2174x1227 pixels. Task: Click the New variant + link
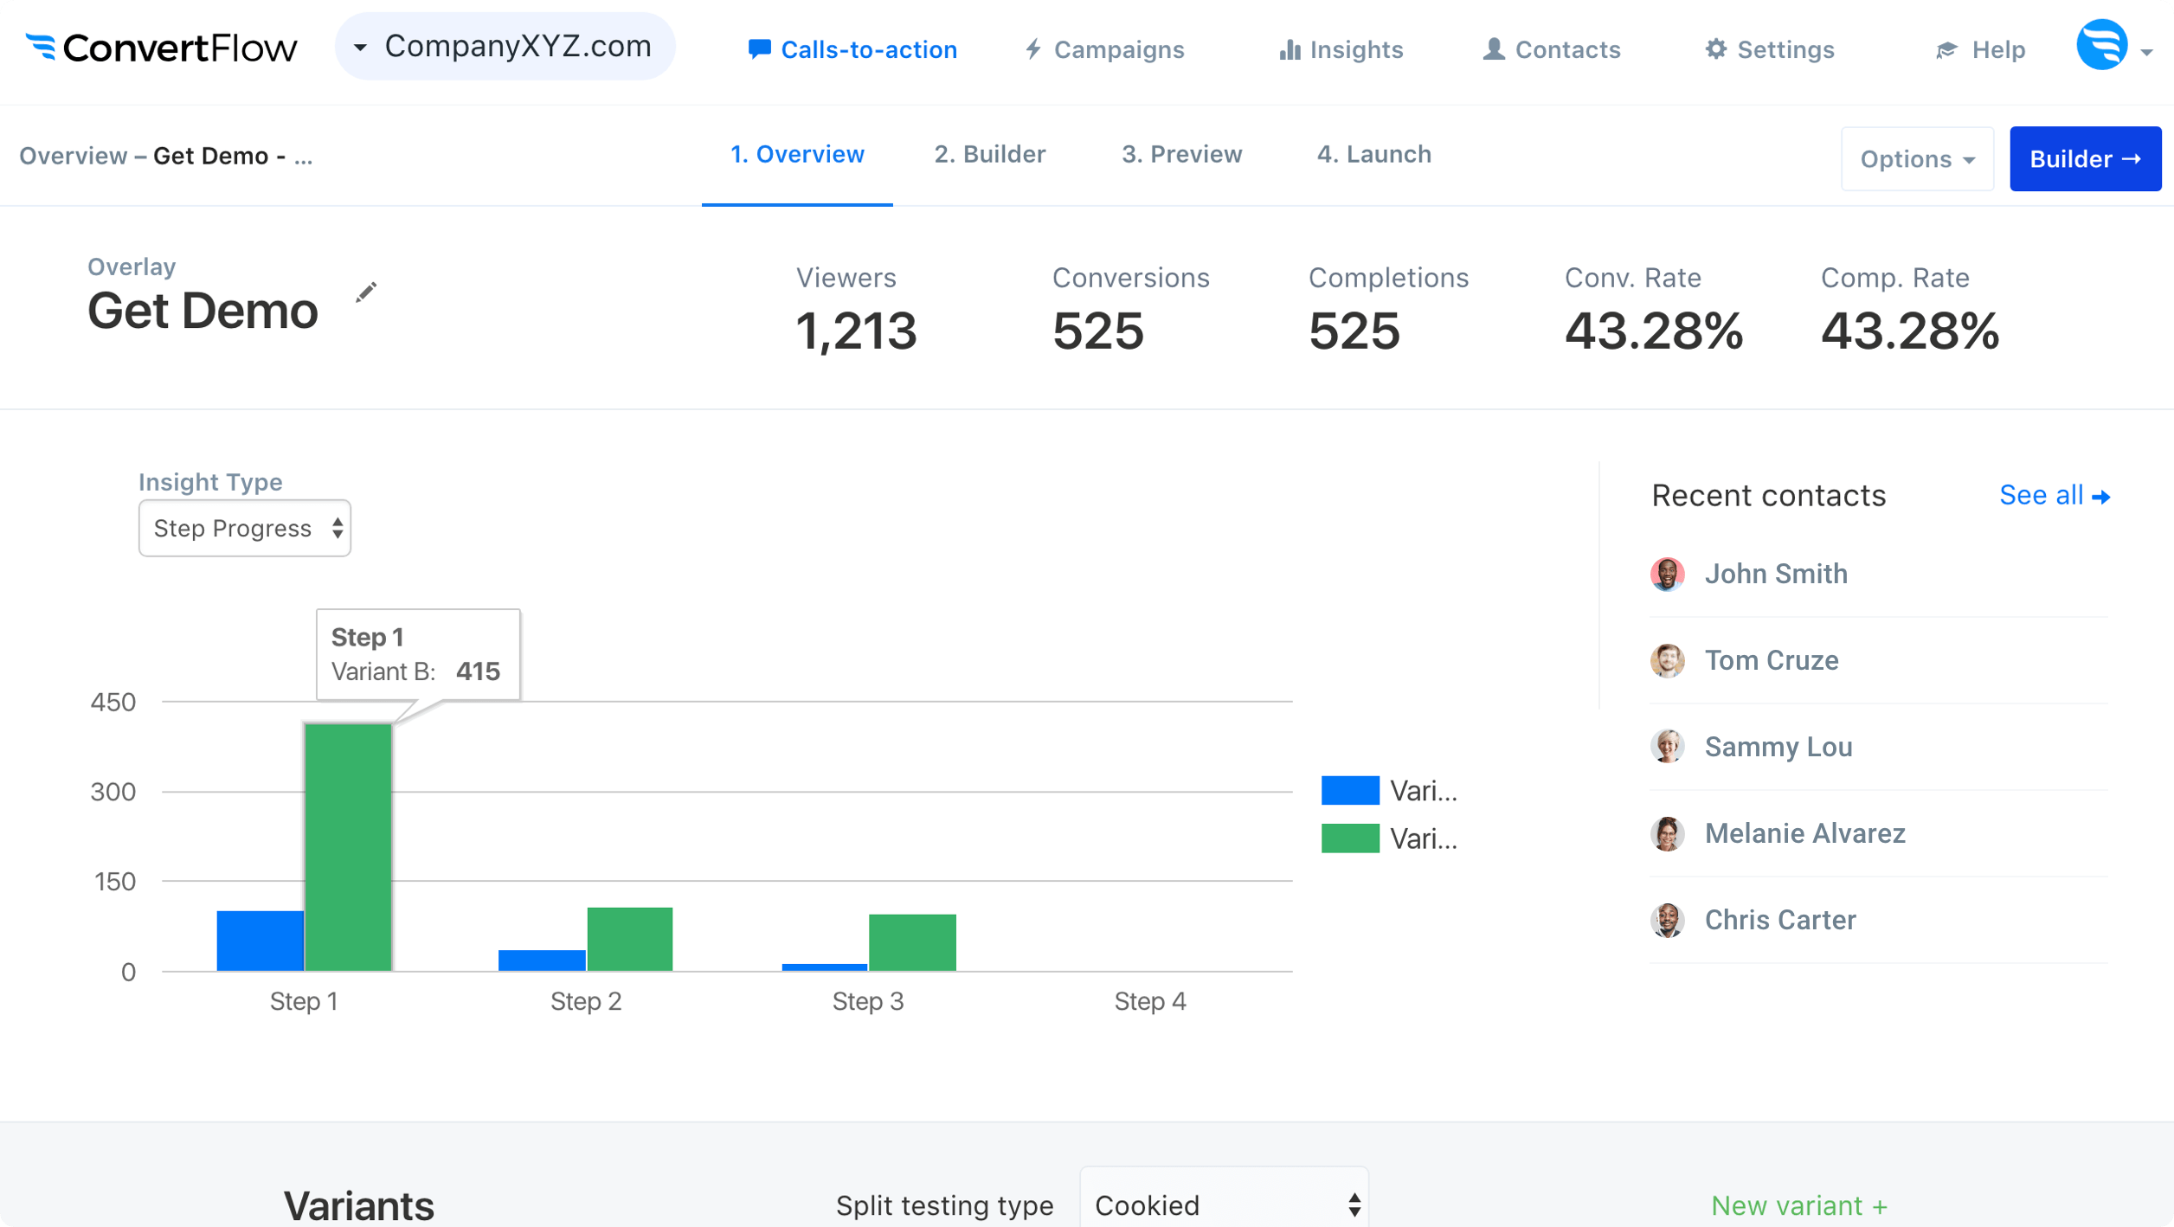pyautogui.click(x=1798, y=1205)
